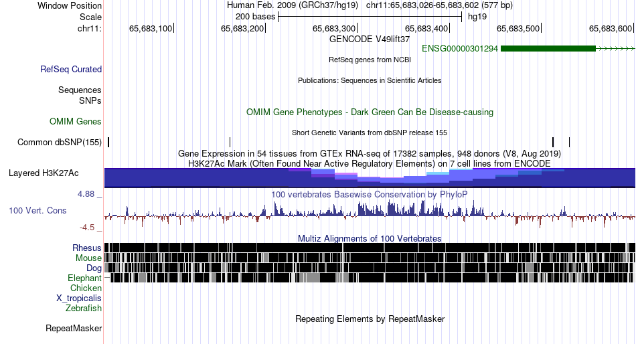Screen dimensions: 636x344
Task: Select the Chicken alignment row label
Action: [x=86, y=288]
